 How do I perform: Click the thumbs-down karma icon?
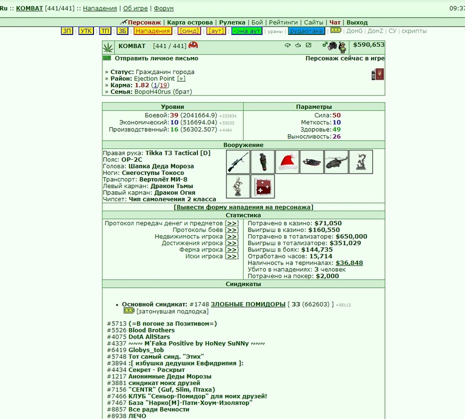287,45
